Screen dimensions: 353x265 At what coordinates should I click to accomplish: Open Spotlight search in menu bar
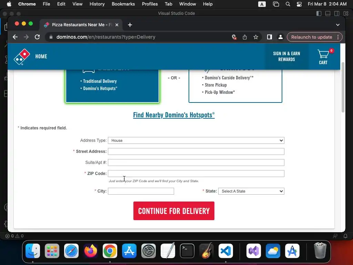point(288,4)
